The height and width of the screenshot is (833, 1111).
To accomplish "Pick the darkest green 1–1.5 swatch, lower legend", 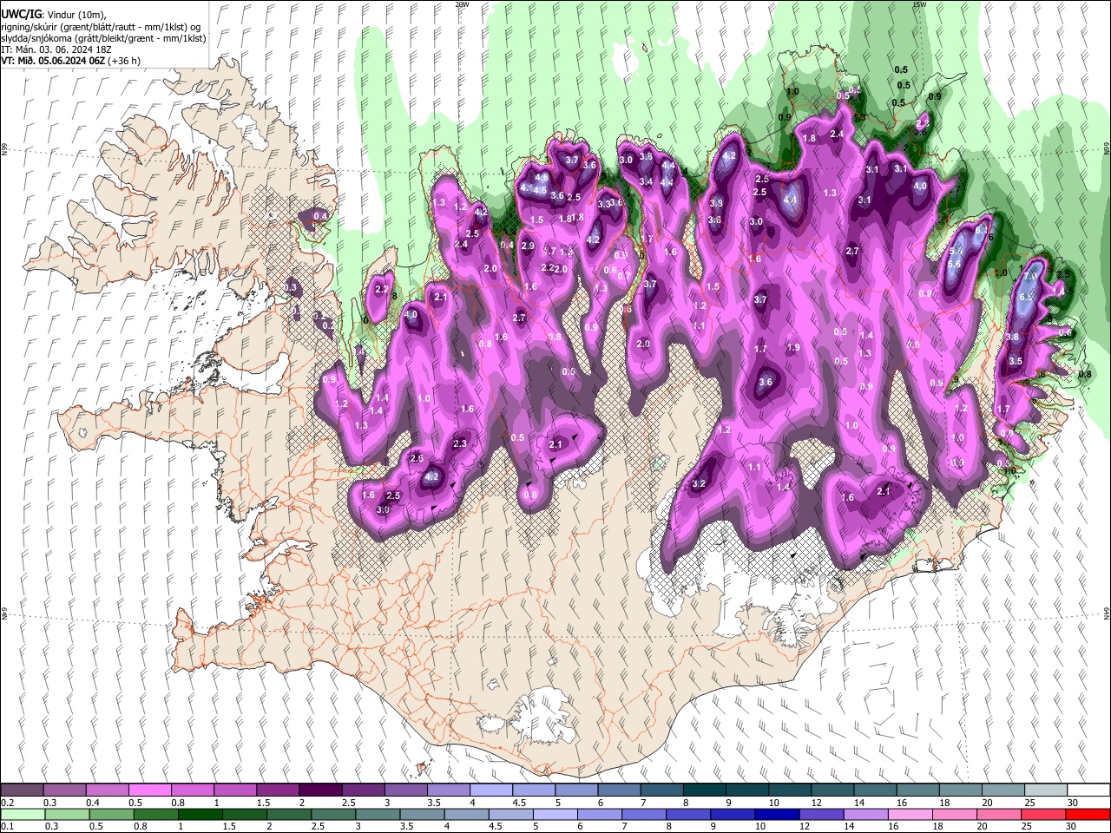I will [x=201, y=814].
